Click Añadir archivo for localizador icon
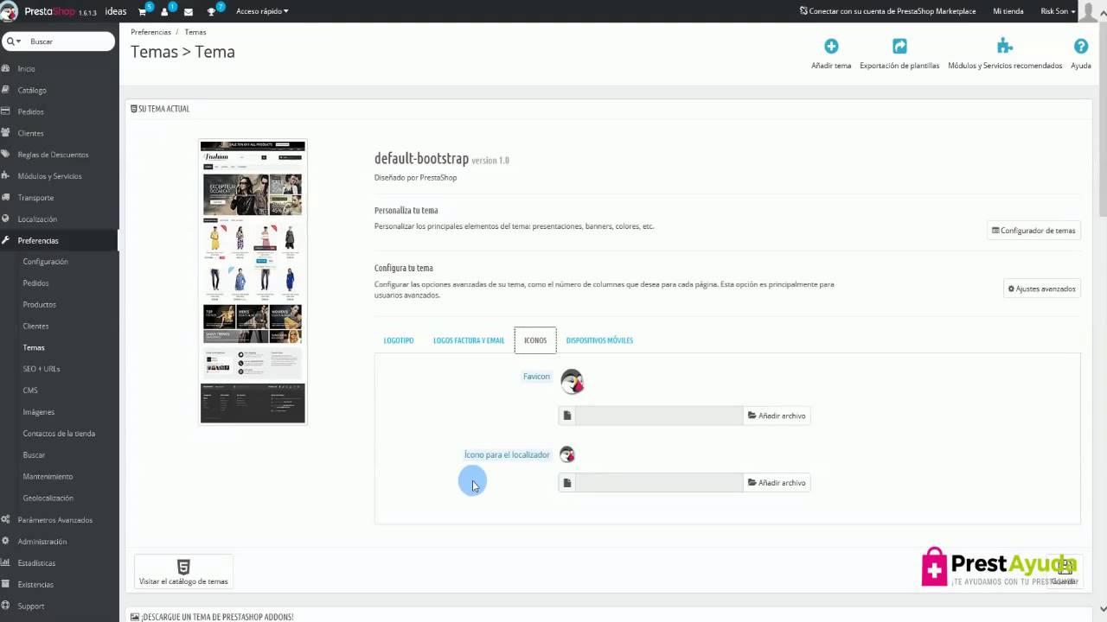The height and width of the screenshot is (622, 1107). pyautogui.click(x=777, y=483)
